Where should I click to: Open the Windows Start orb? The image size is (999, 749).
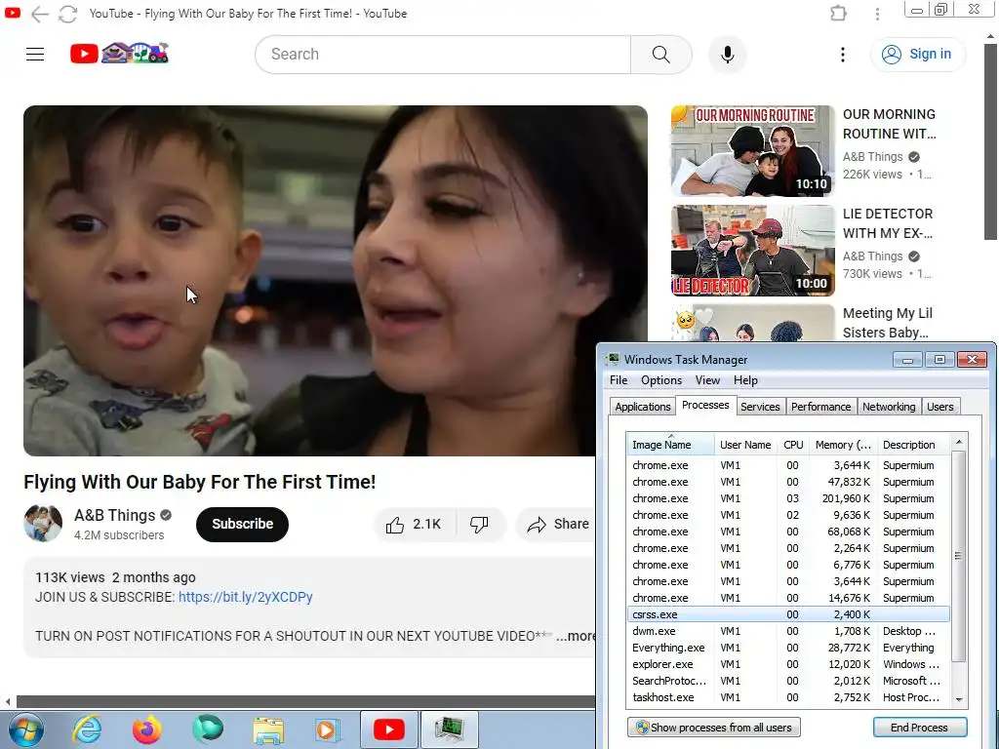(x=26, y=729)
